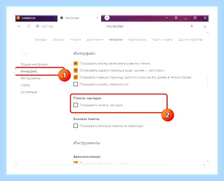Open a new tab with the plus button

[x=107, y=18]
